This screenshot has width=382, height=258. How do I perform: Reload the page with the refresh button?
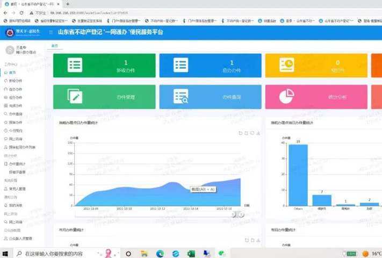(21, 13)
